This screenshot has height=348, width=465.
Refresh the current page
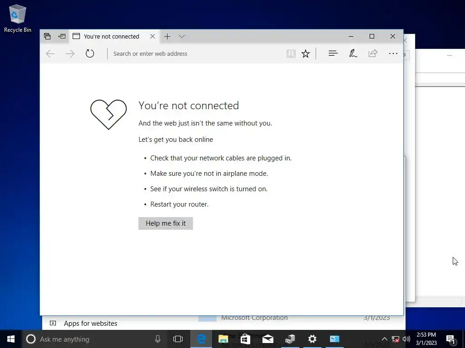[x=90, y=53]
